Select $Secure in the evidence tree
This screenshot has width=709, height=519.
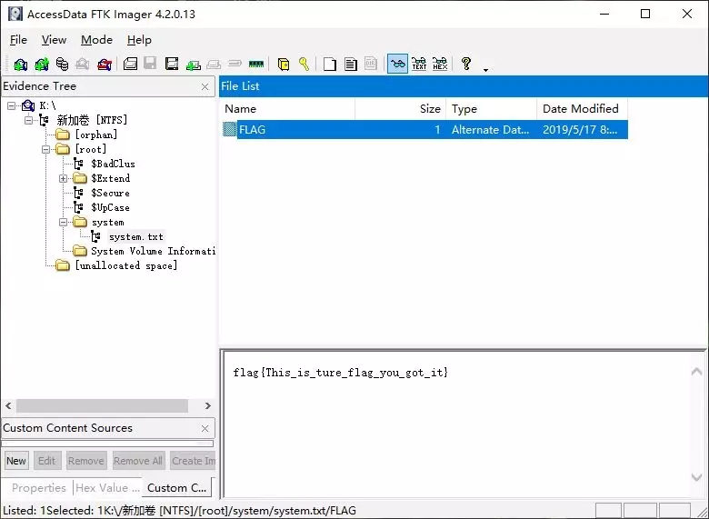110,193
